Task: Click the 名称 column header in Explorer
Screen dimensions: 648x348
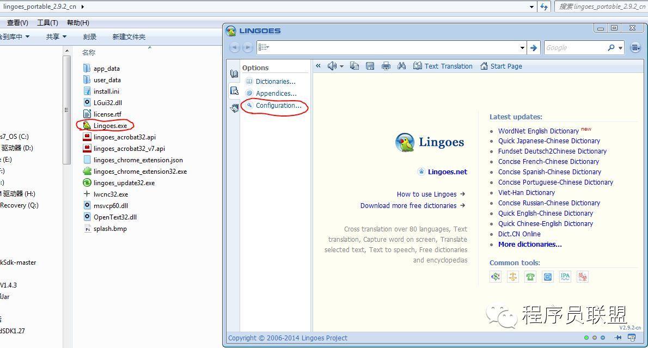Action: [x=88, y=52]
